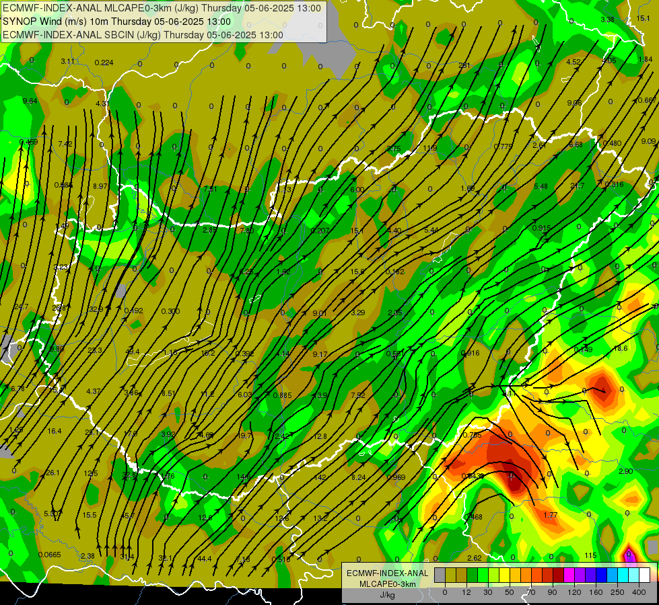Click the map value 0.885
659x605 pixels.
(x=283, y=395)
